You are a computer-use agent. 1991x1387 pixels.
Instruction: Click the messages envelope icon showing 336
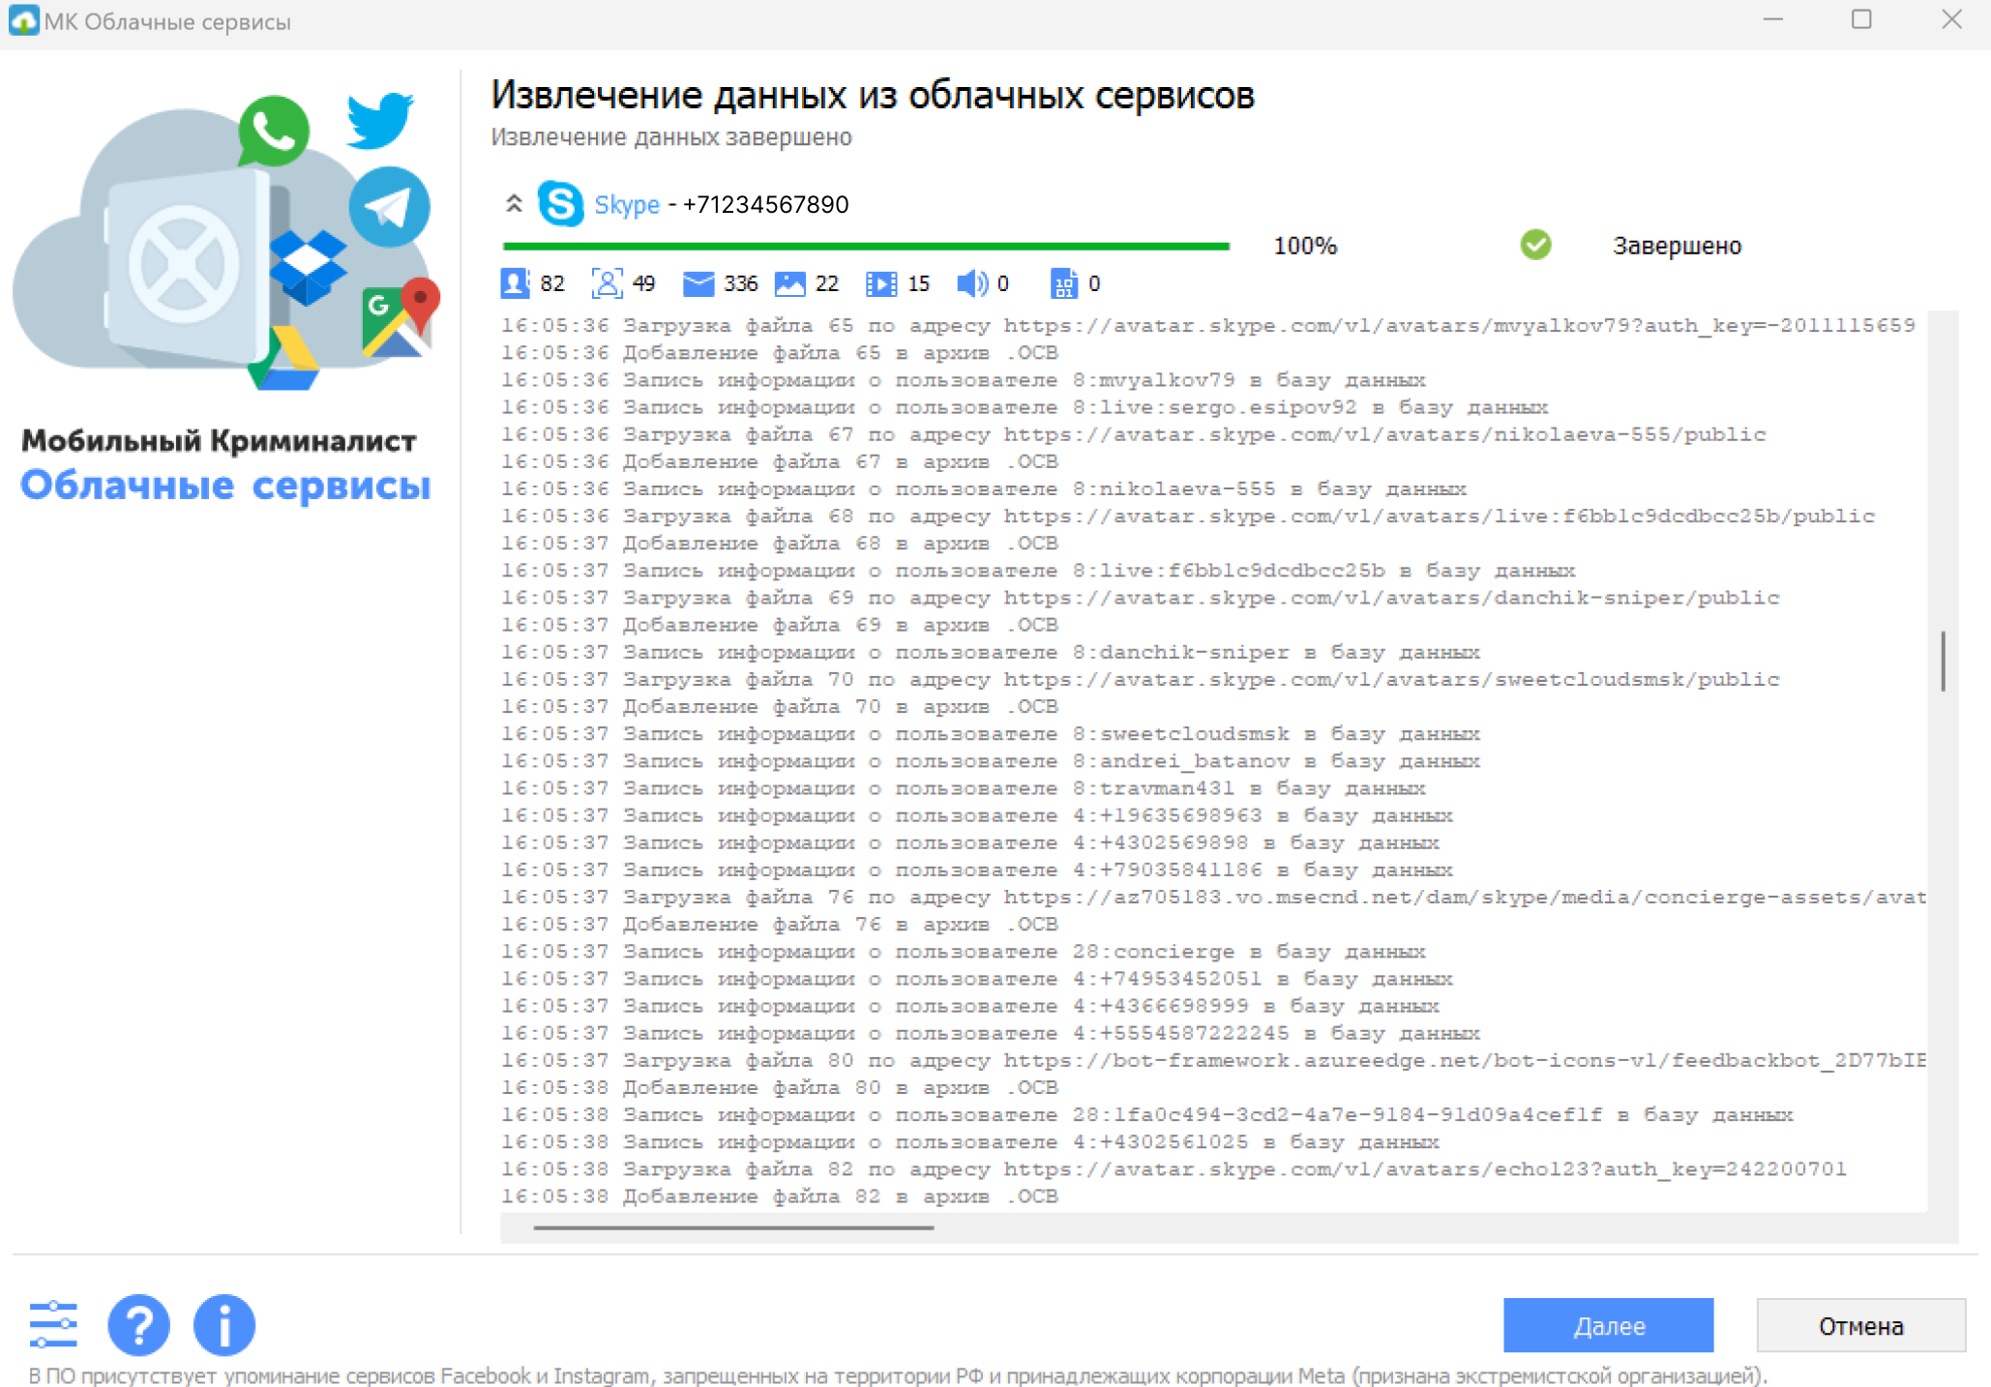(x=698, y=283)
